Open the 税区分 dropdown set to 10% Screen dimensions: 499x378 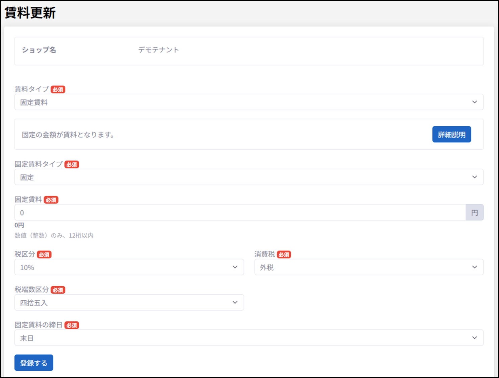[x=129, y=267]
